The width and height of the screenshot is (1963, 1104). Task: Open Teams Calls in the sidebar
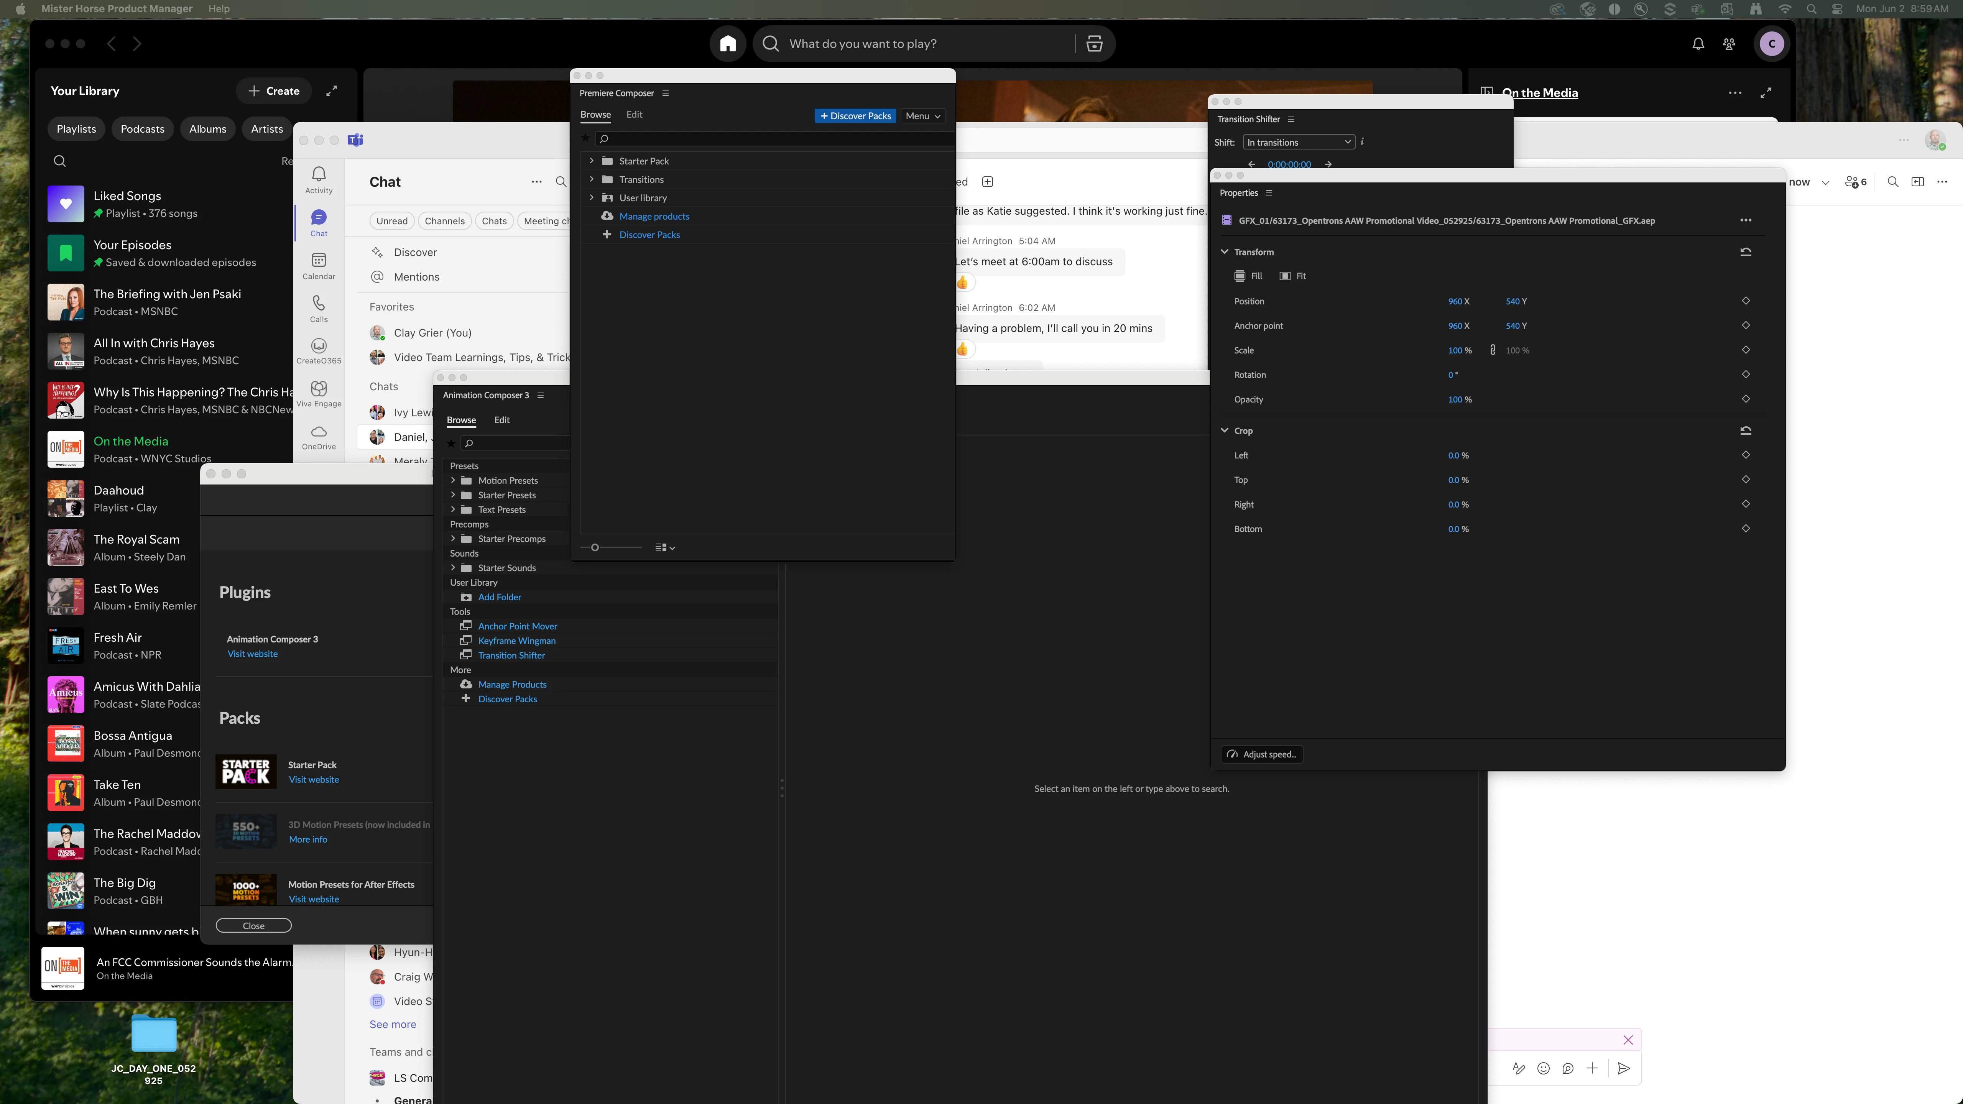tap(319, 308)
